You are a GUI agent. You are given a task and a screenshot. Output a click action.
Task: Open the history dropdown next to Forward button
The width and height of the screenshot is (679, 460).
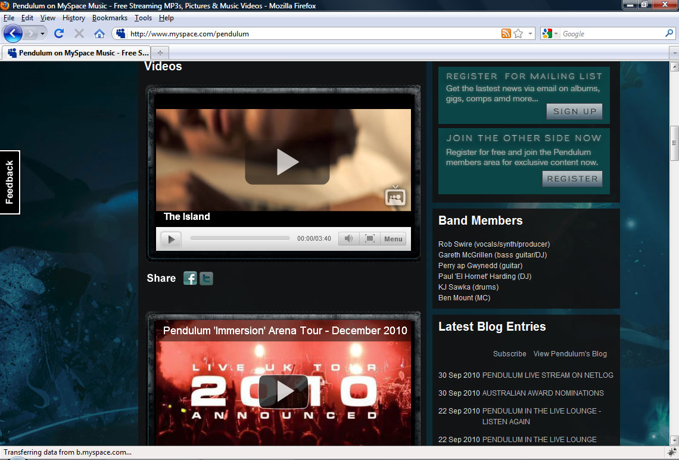42,33
